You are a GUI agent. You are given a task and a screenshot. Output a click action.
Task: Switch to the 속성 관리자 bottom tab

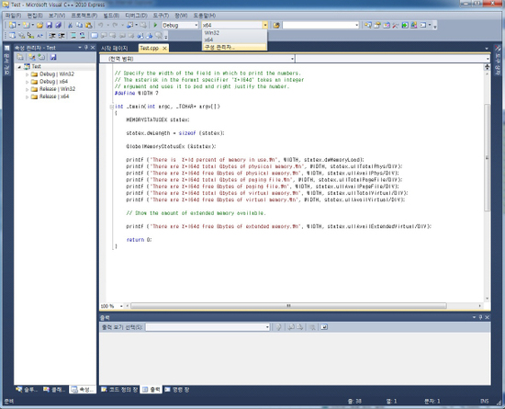pos(83,390)
